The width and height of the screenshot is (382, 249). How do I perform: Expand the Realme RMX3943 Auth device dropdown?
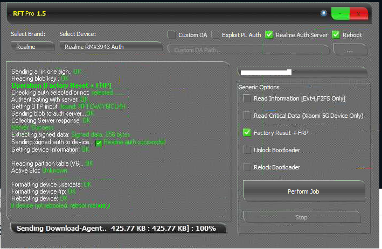click(111, 47)
